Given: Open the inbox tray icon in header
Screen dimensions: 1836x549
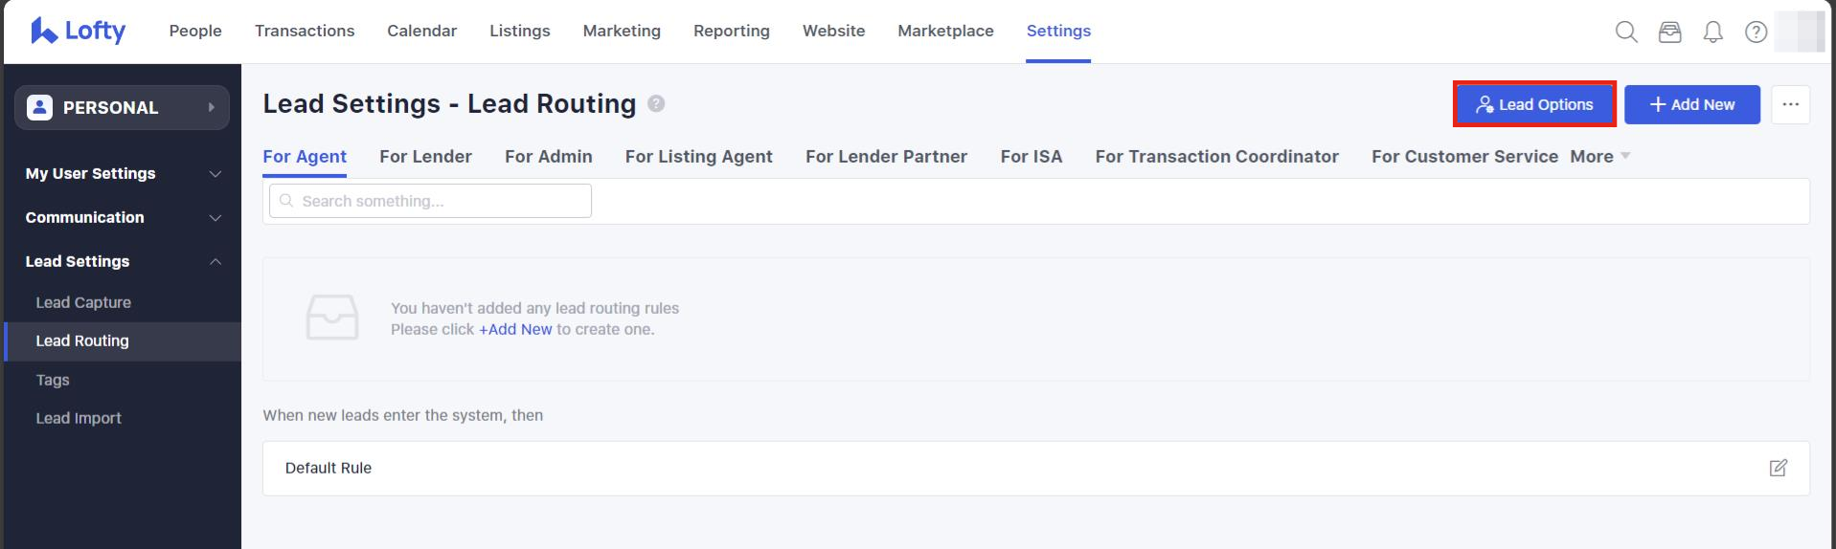Looking at the screenshot, I should click(x=1669, y=32).
